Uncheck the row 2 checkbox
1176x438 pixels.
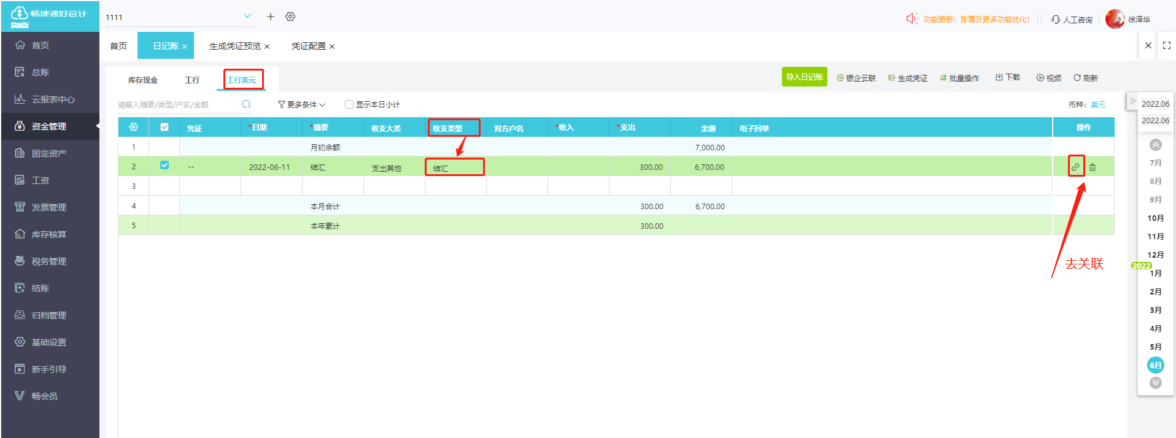coord(164,165)
